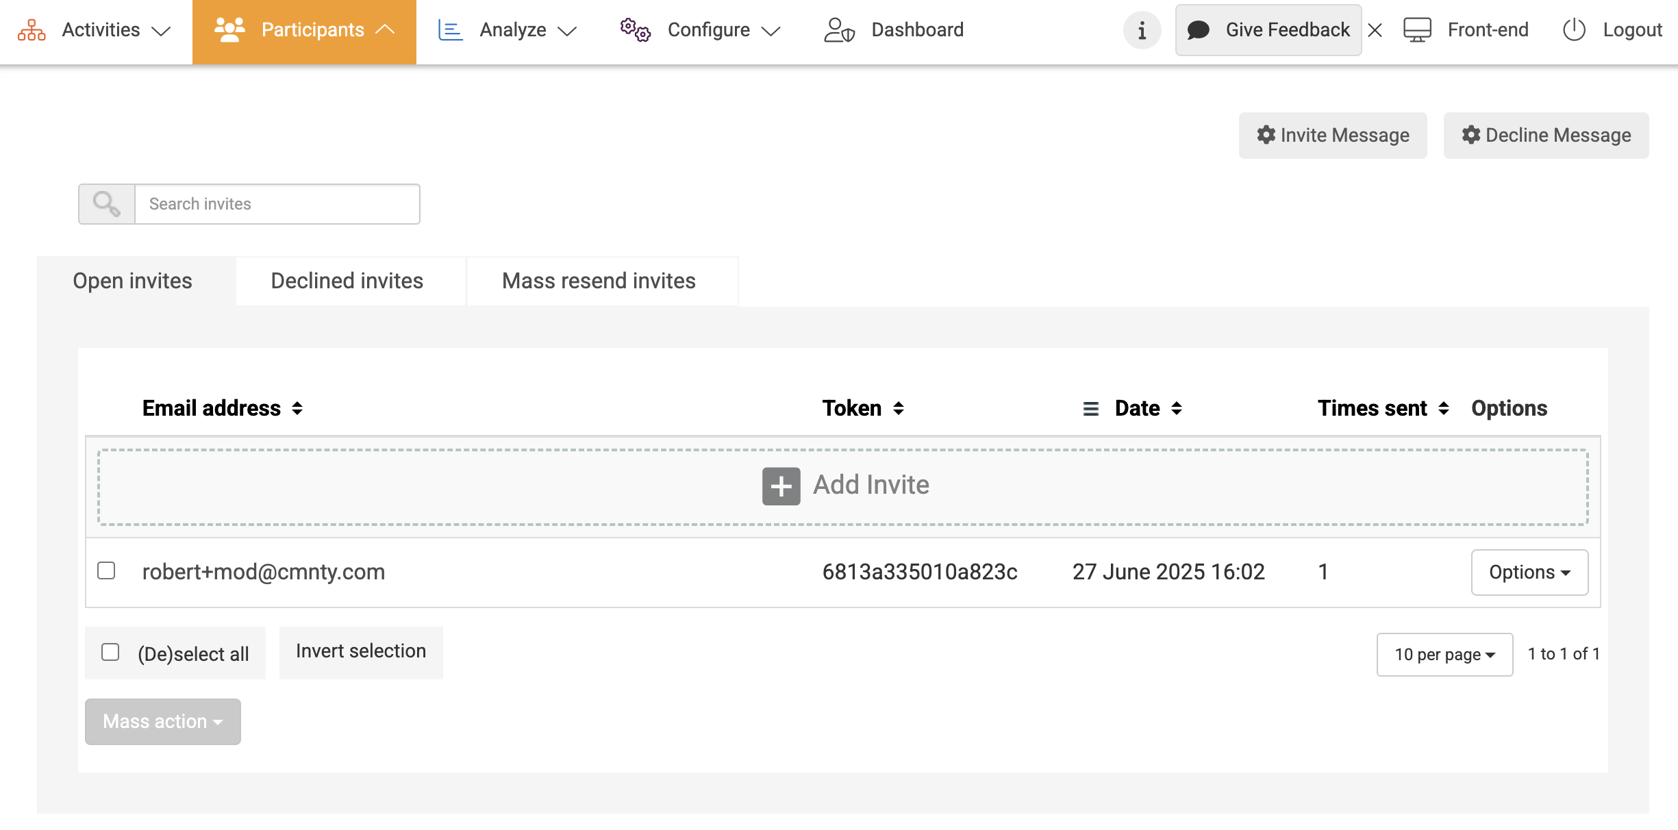The height and width of the screenshot is (830, 1678).
Task: Open the Mass action dropdown
Action: click(x=162, y=722)
